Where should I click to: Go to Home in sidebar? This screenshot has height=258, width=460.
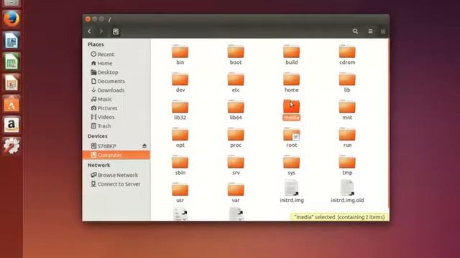click(101, 63)
